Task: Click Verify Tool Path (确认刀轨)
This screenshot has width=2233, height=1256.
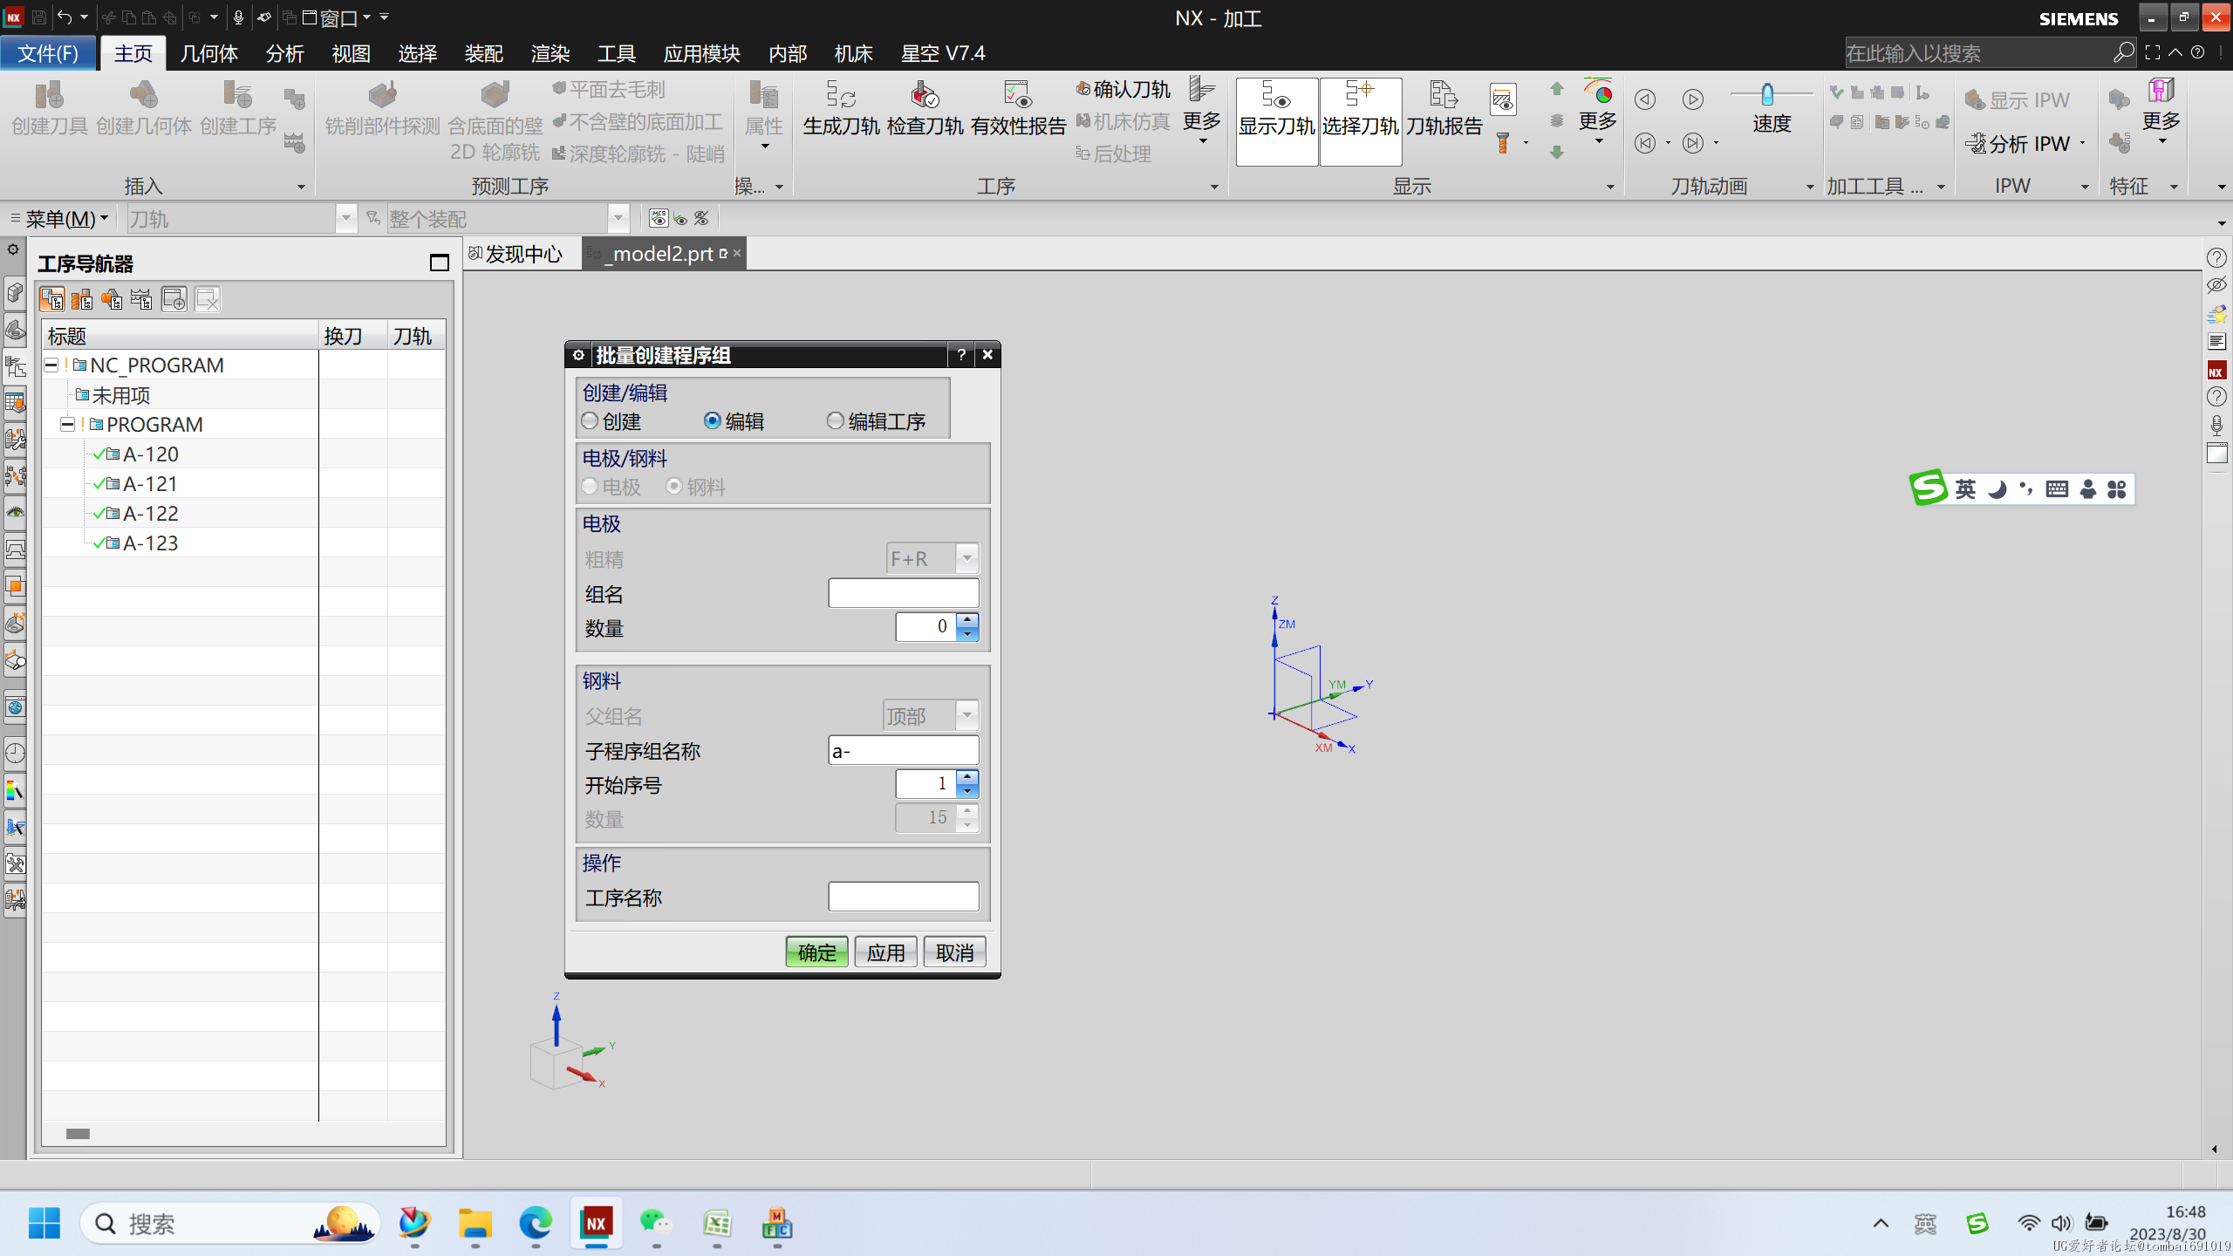Action: (1123, 89)
